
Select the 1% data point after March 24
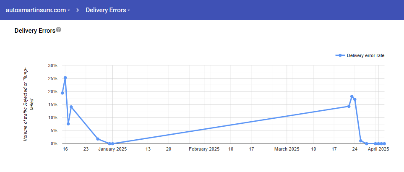(361, 141)
